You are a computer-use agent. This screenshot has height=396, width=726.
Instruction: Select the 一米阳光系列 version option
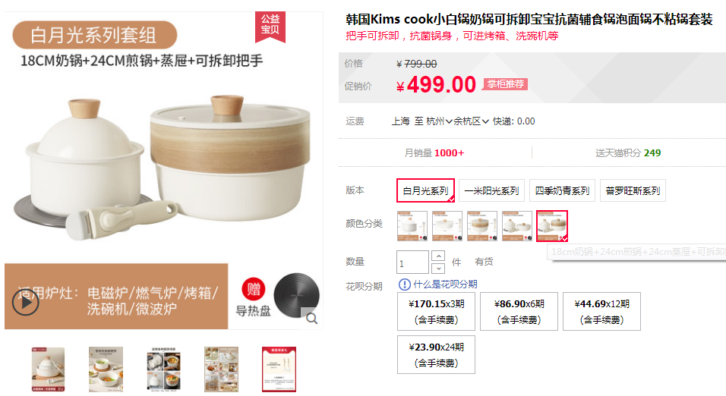click(491, 190)
